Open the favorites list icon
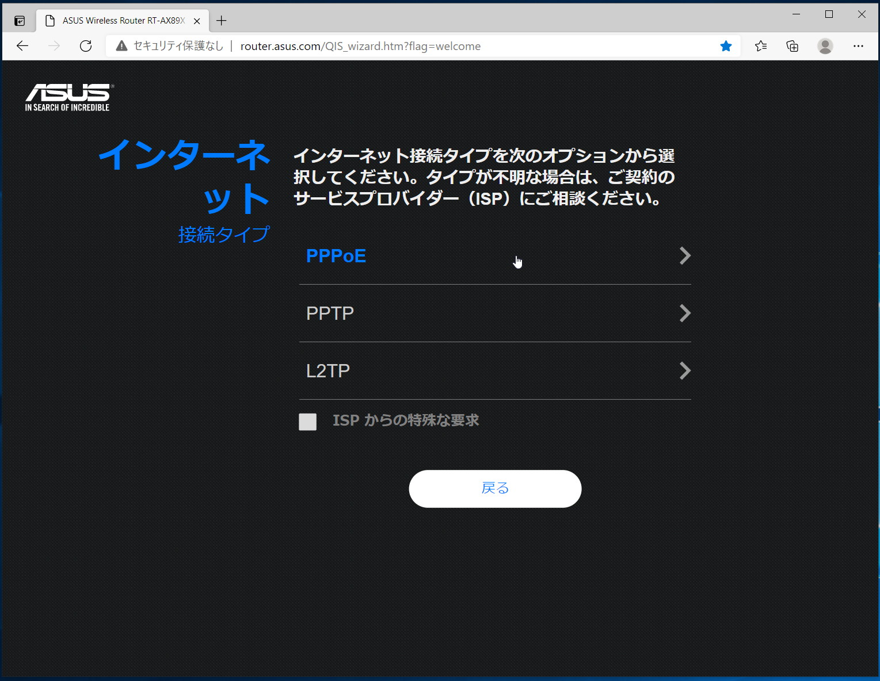The image size is (880, 681). coord(761,46)
